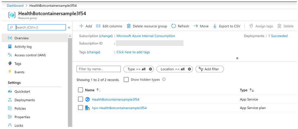Viewport: 298px width, 129px height.
Task: Check the HealthBotcontainersample3f54 App Service row checkbox
Action: click(81, 99)
